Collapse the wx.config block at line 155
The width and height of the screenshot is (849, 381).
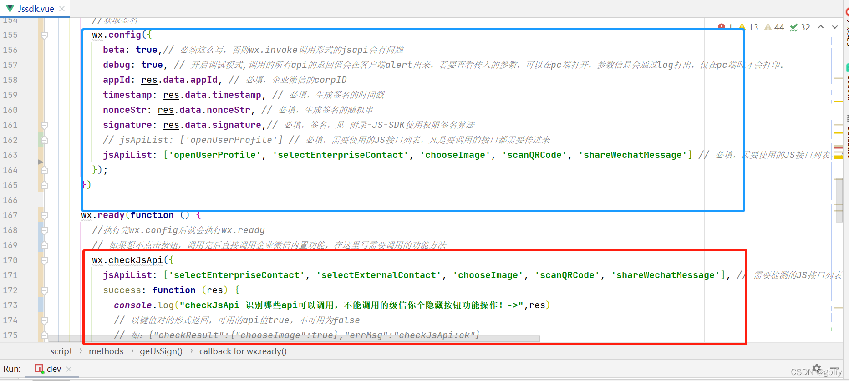[x=44, y=35]
